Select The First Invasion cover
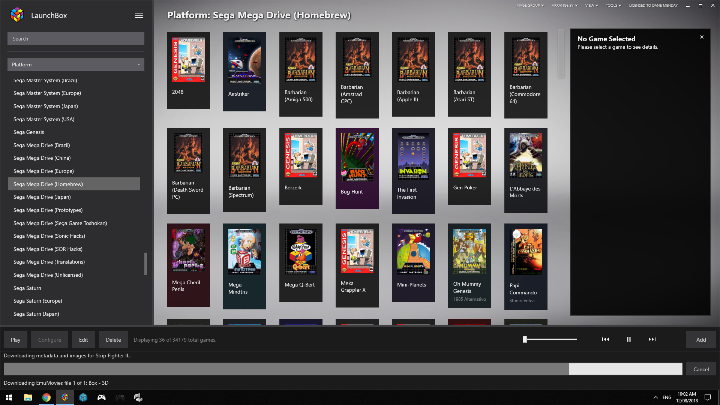The height and width of the screenshot is (405, 720). coord(413,156)
